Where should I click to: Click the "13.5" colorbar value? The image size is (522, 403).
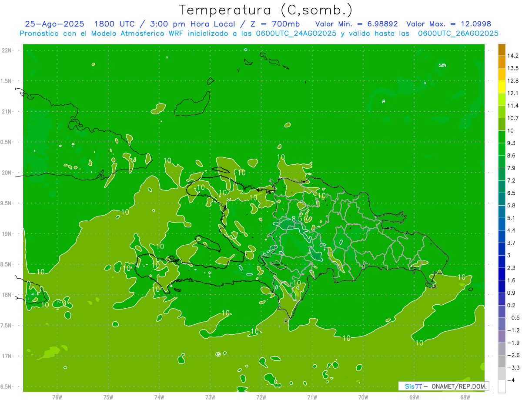[513, 68]
